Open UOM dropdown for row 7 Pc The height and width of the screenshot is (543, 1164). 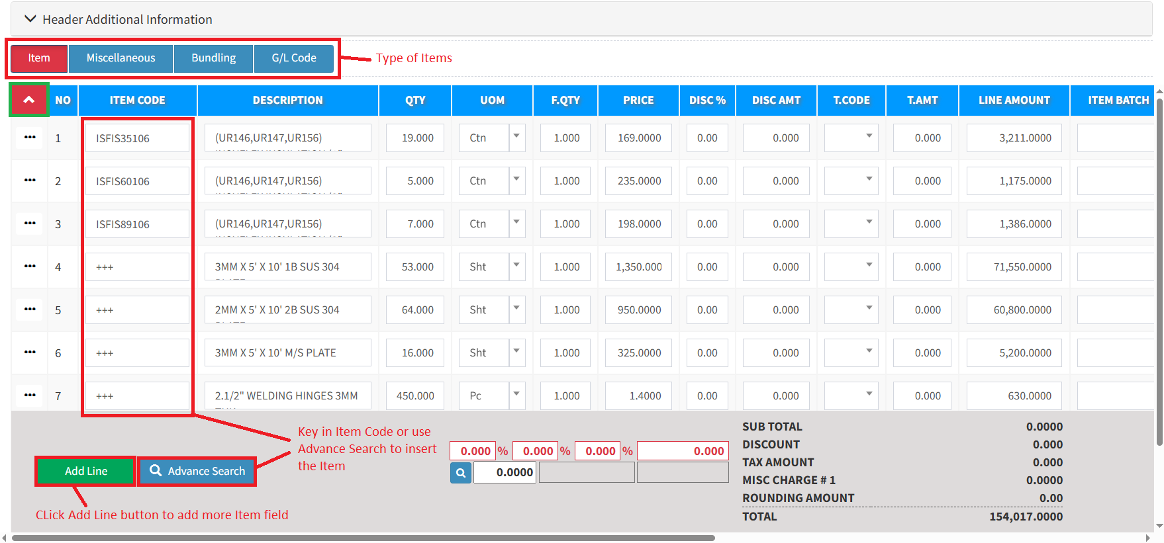[x=516, y=396]
